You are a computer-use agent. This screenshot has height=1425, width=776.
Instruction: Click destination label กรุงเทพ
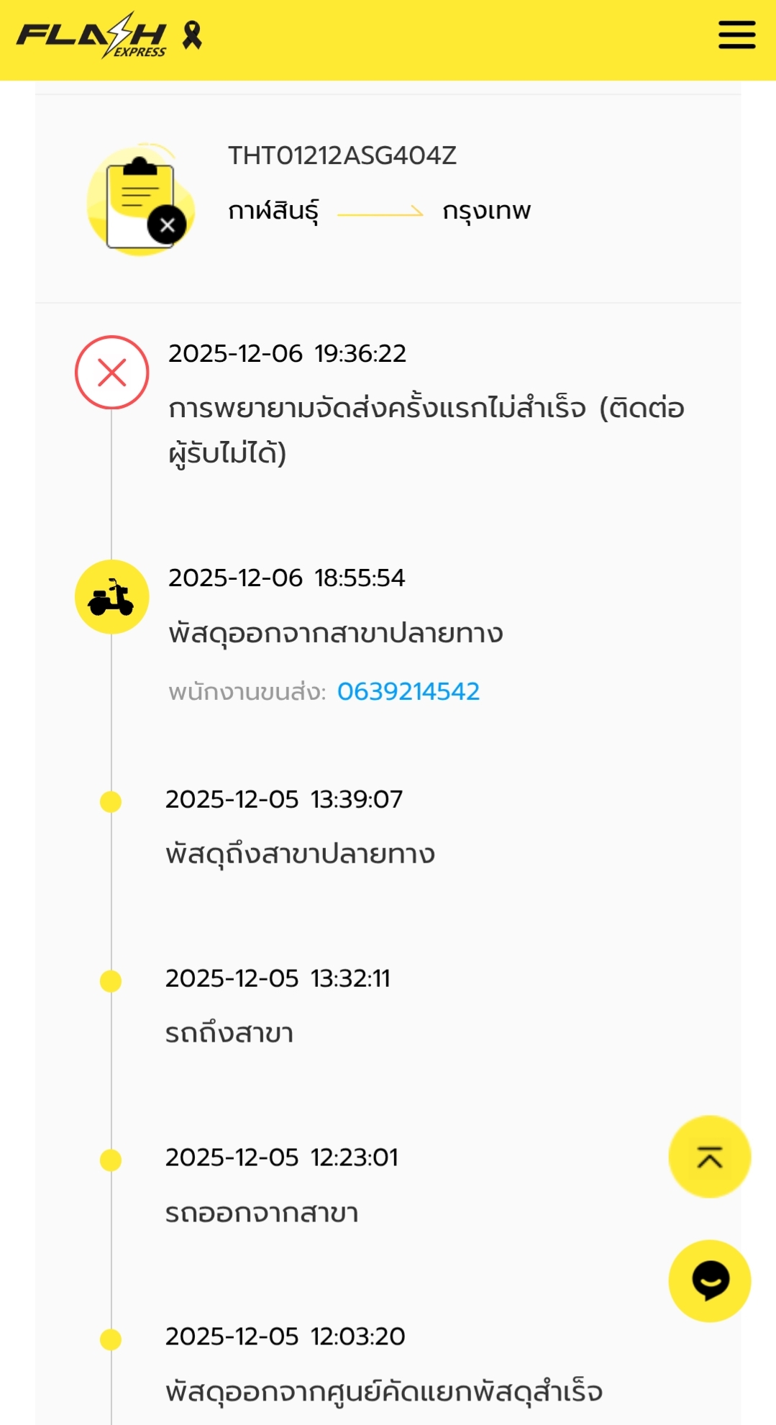pyautogui.click(x=486, y=211)
